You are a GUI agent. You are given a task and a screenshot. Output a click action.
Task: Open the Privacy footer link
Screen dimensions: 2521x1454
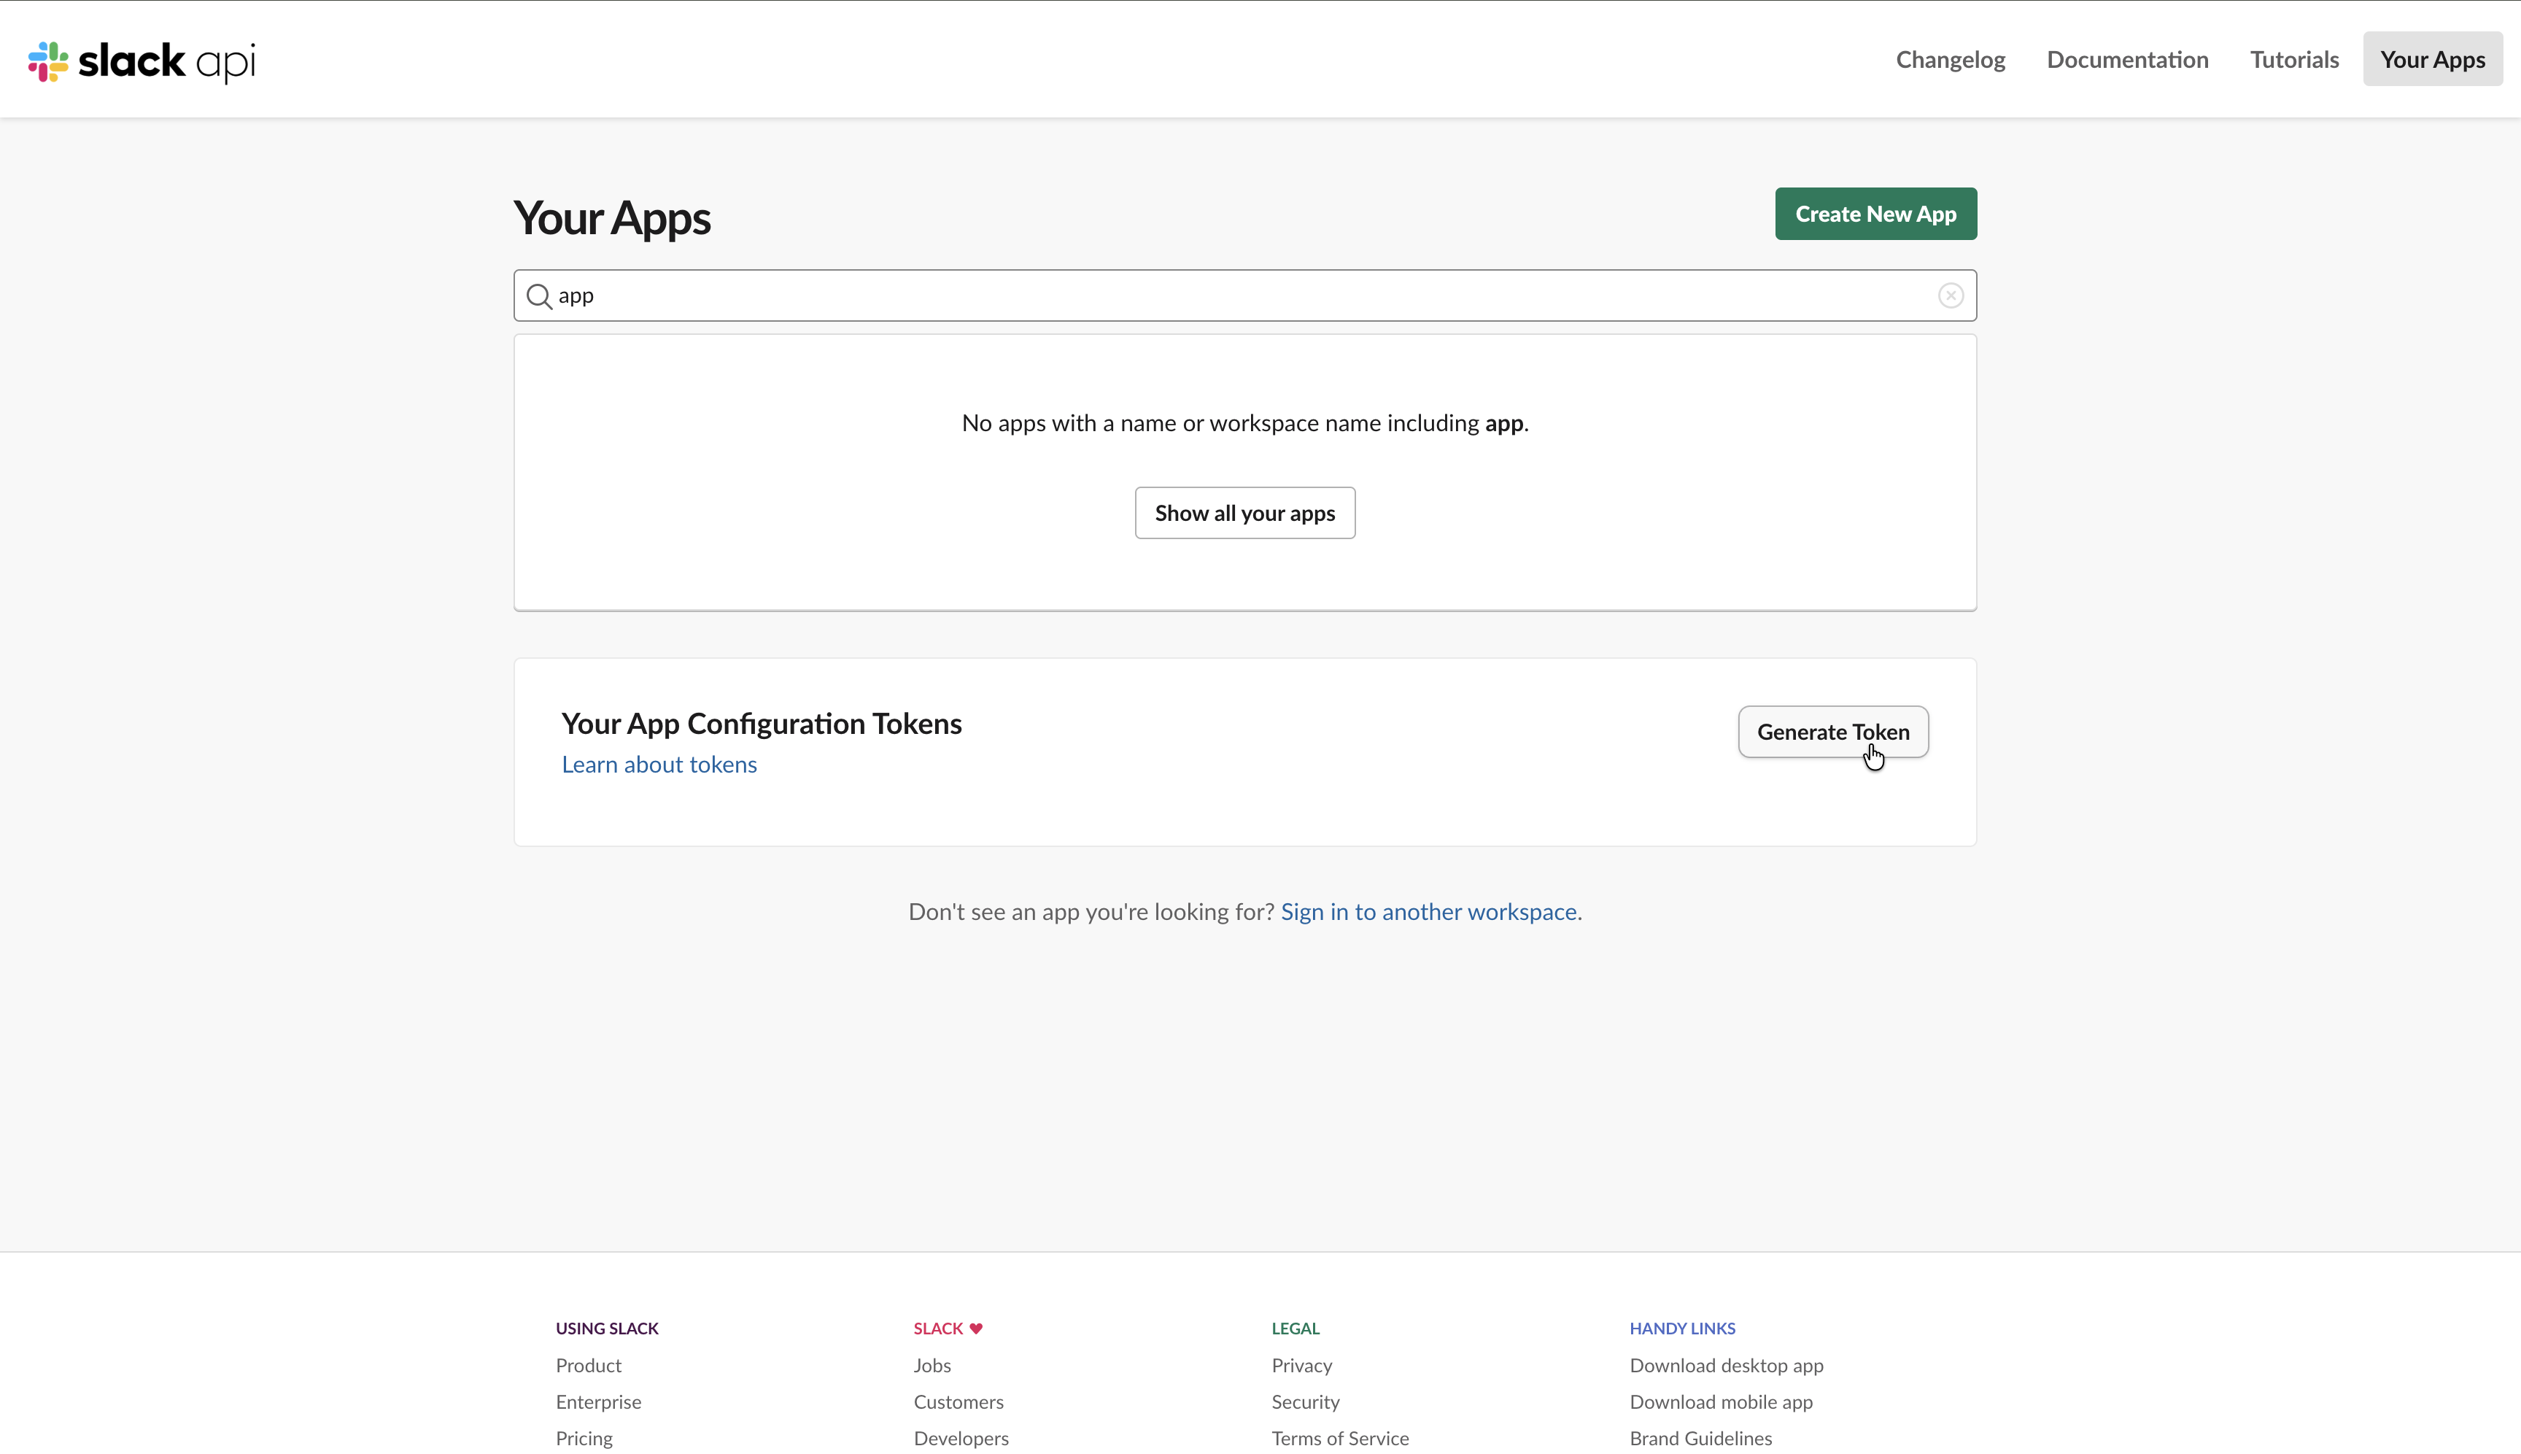(x=1301, y=1365)
